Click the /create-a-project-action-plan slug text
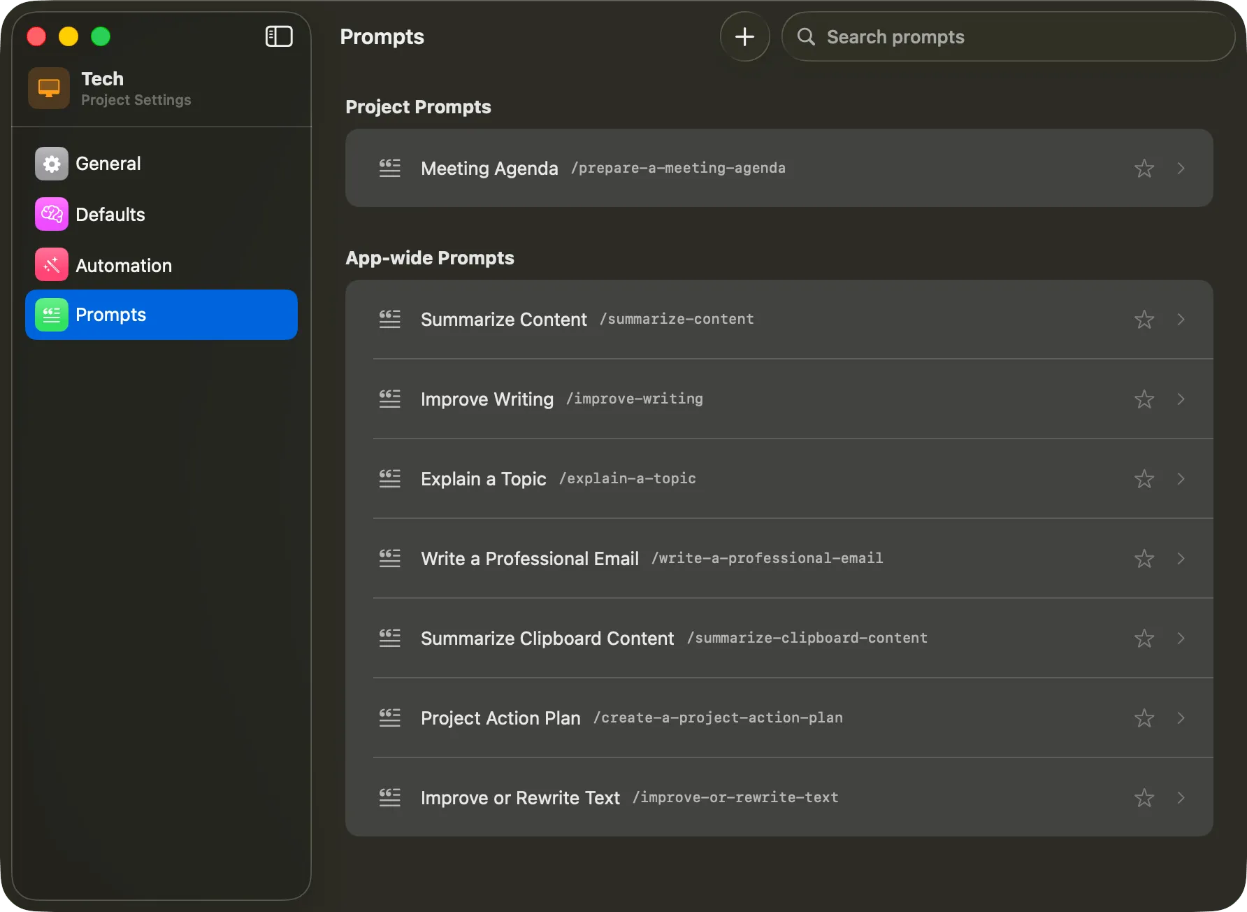Image resolution: width=1247 pixels, height=912 pixels. (x=718, y=718)
